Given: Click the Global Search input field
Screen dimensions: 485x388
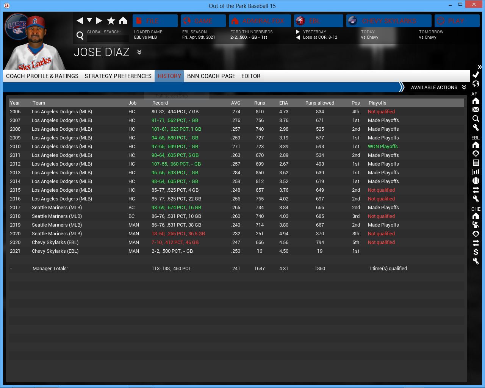Looking at the screenshot, I should click(108, 38).
